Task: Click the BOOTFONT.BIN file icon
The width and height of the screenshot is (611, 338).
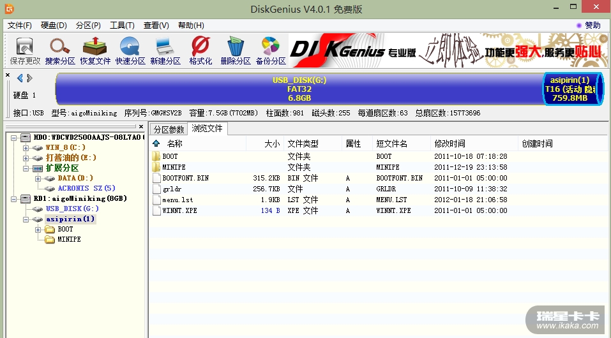Action: 156,178
